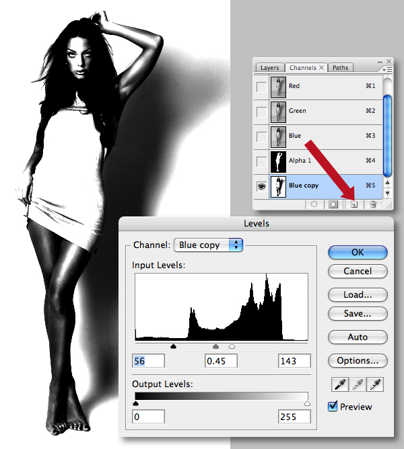Click the input white point slider

click(x=232, y=346)
